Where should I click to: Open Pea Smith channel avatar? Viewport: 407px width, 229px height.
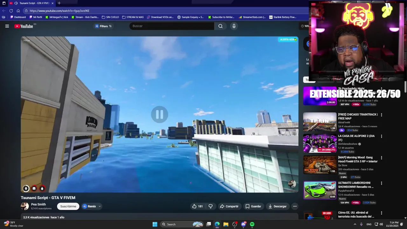25,206
